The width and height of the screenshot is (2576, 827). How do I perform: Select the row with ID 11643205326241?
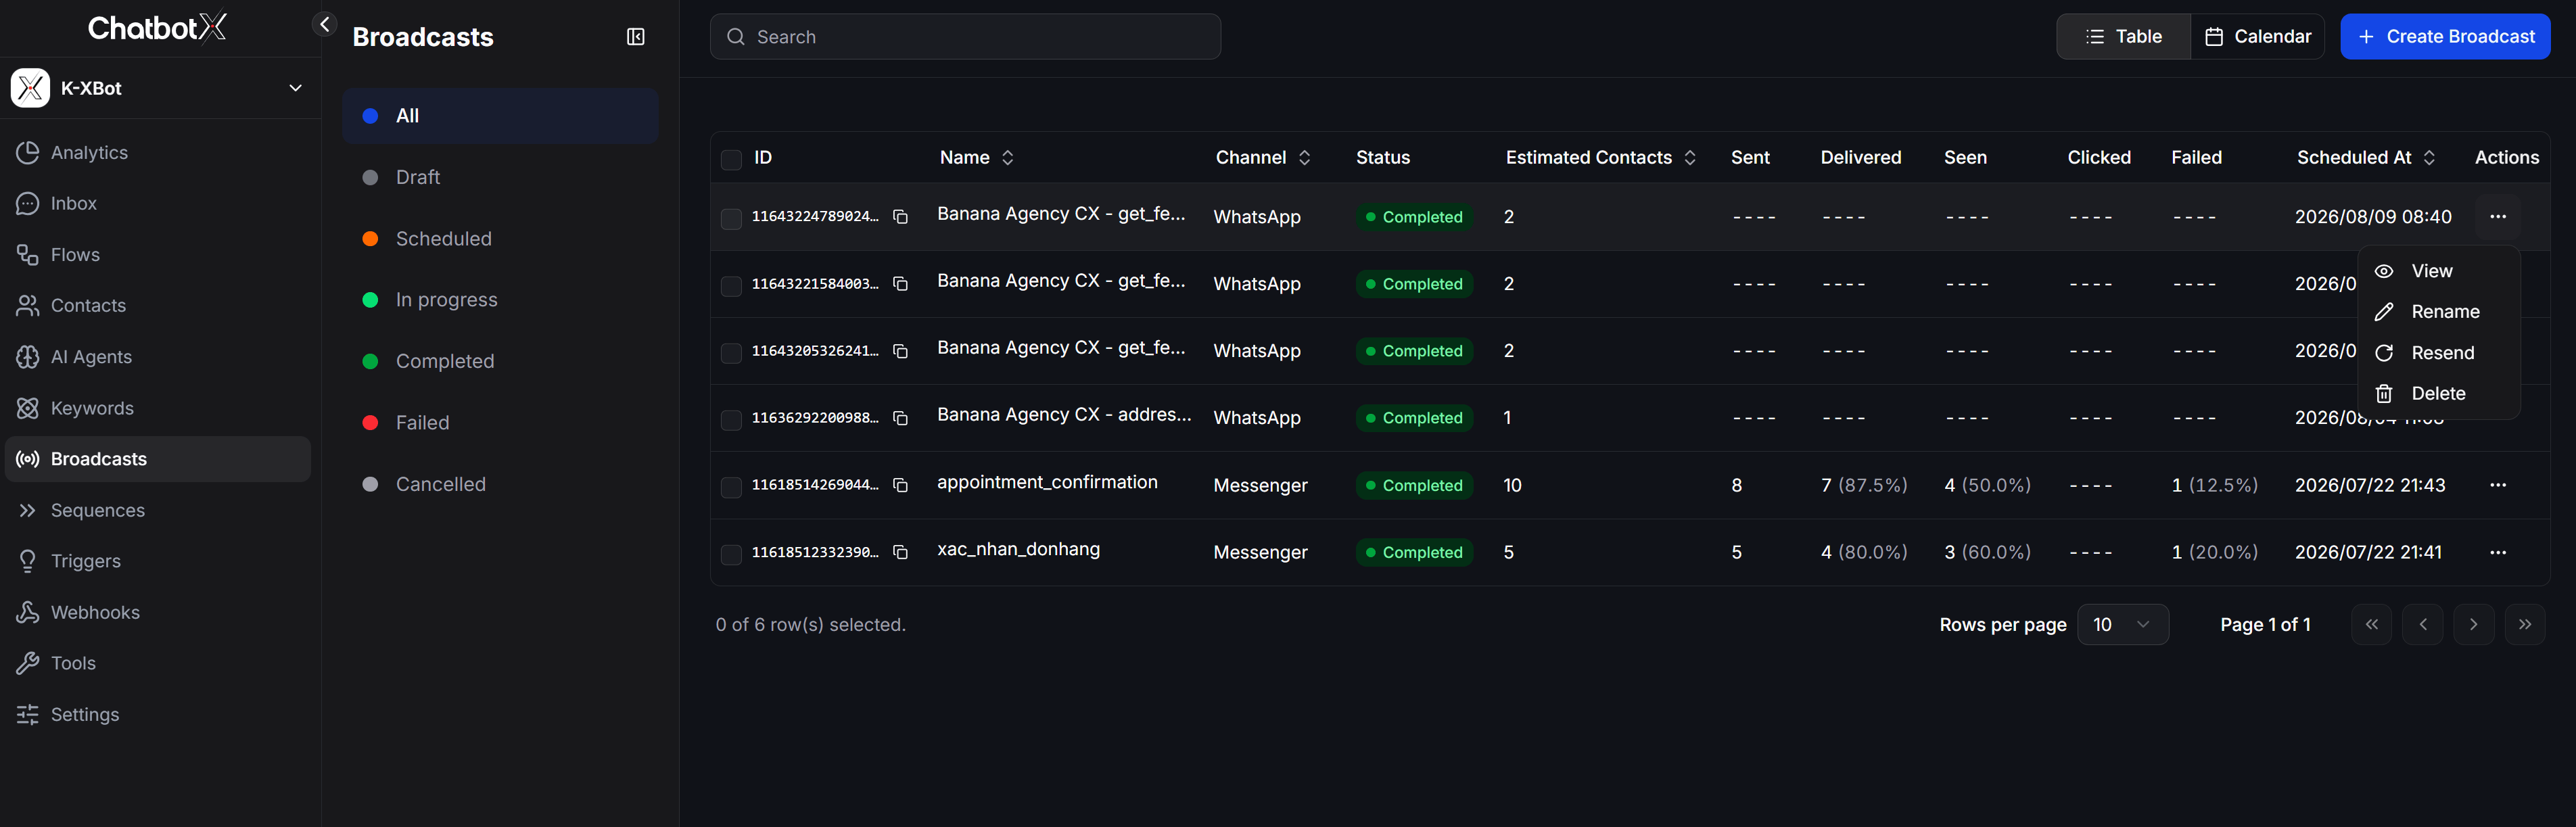pos(731,352)
